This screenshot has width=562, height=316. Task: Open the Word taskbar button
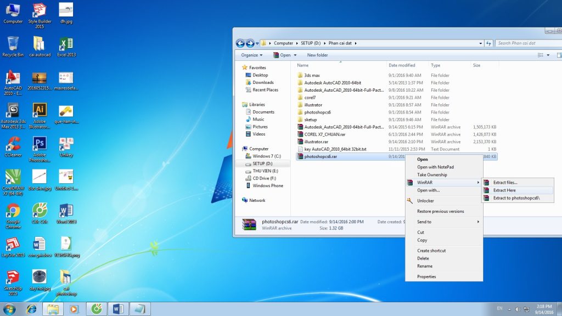tap(117, 309)
